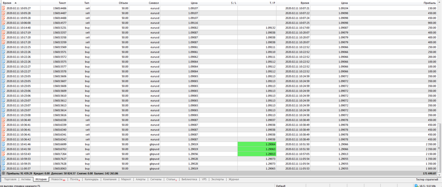
Task: Click the row icon of ticket 156015359
Action: (x=3, y=42)
